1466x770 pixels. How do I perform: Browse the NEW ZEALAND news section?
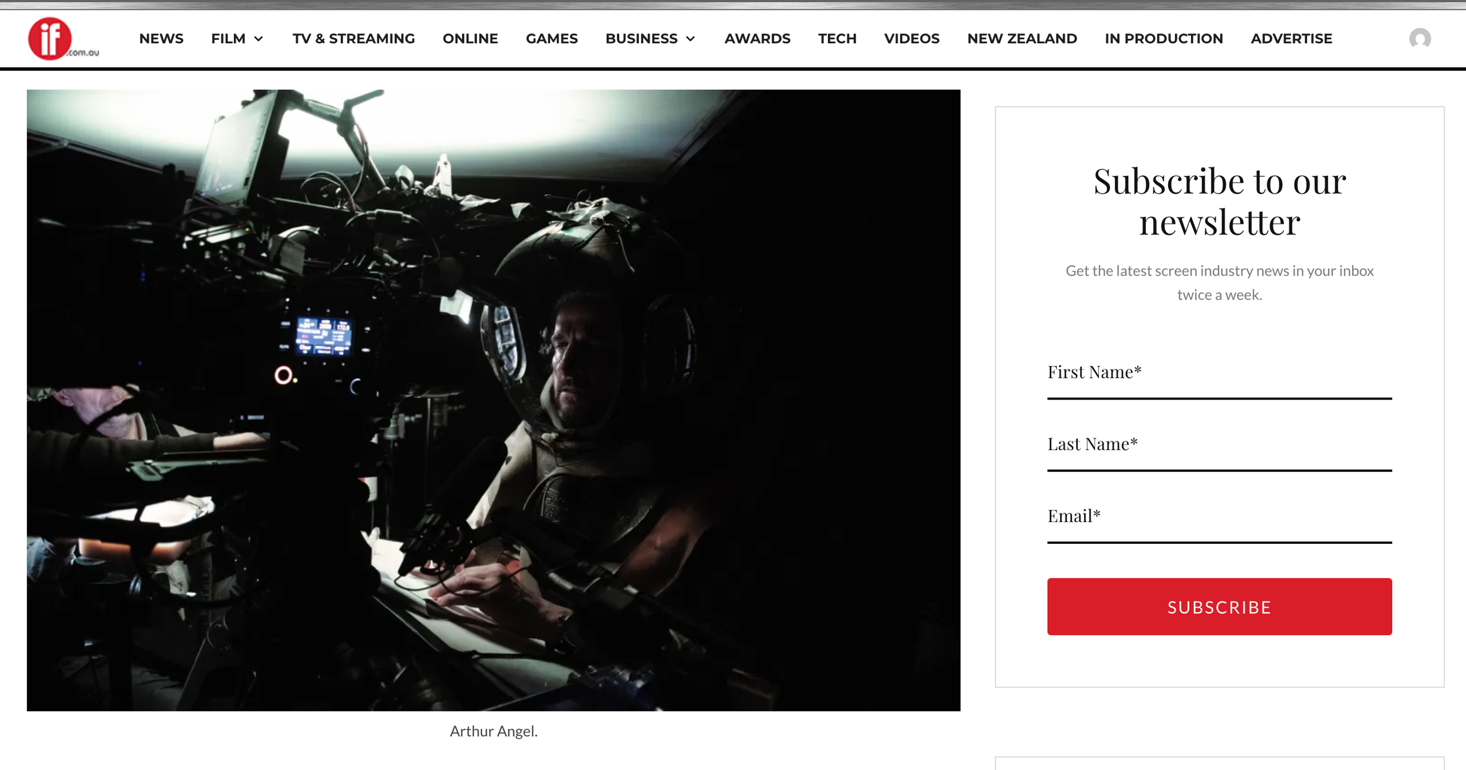coord(1022,38)
